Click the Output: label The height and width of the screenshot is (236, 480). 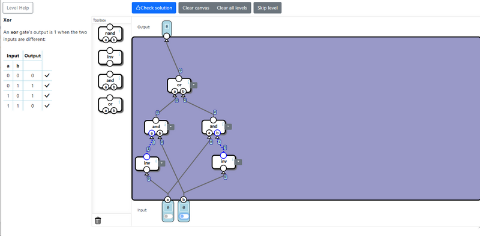(x=144, y=27)
